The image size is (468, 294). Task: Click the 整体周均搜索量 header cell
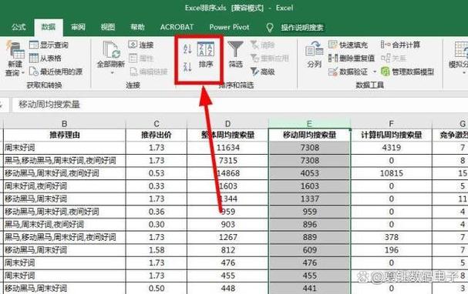227,135
